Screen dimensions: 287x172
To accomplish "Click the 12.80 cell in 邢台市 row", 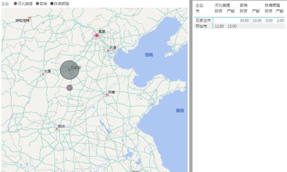I will pyautogui.click(x=219, y=26).
